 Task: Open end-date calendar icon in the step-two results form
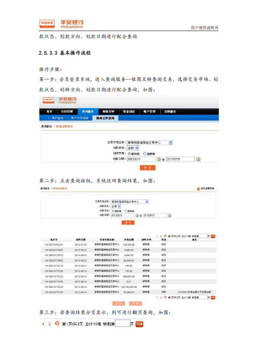[170, 215]
